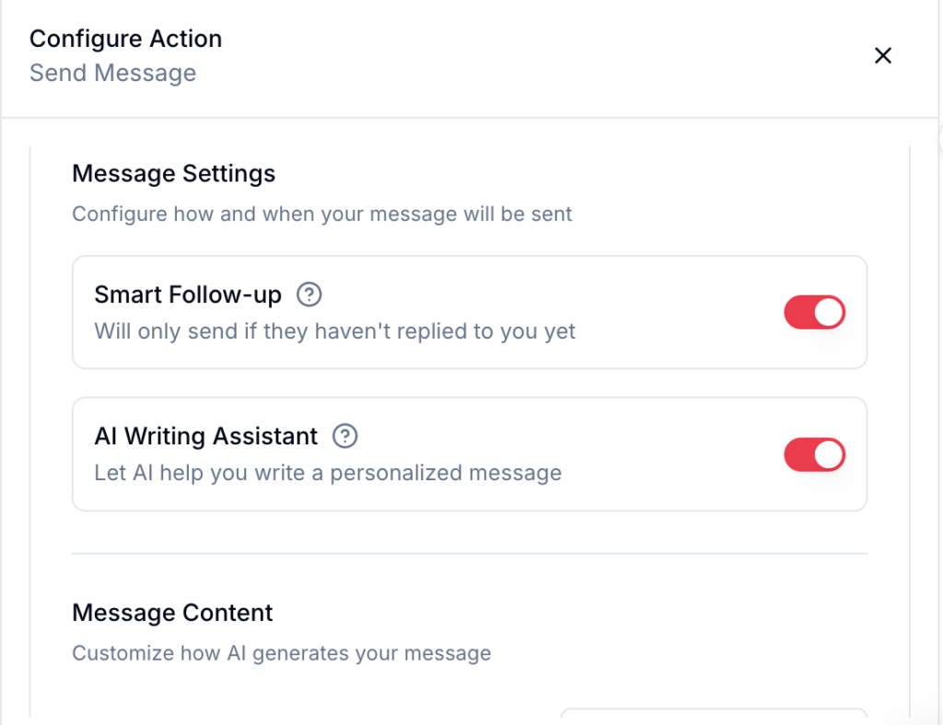The image size is (943, 725).
Task: Click "Customize how AI generates your message" text
Action: tap(281, 654)
